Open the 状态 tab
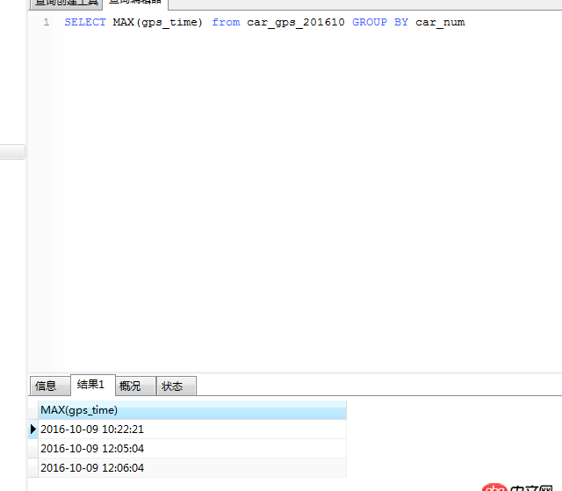Screen dimensions: 562x491 tap(177, 386)
